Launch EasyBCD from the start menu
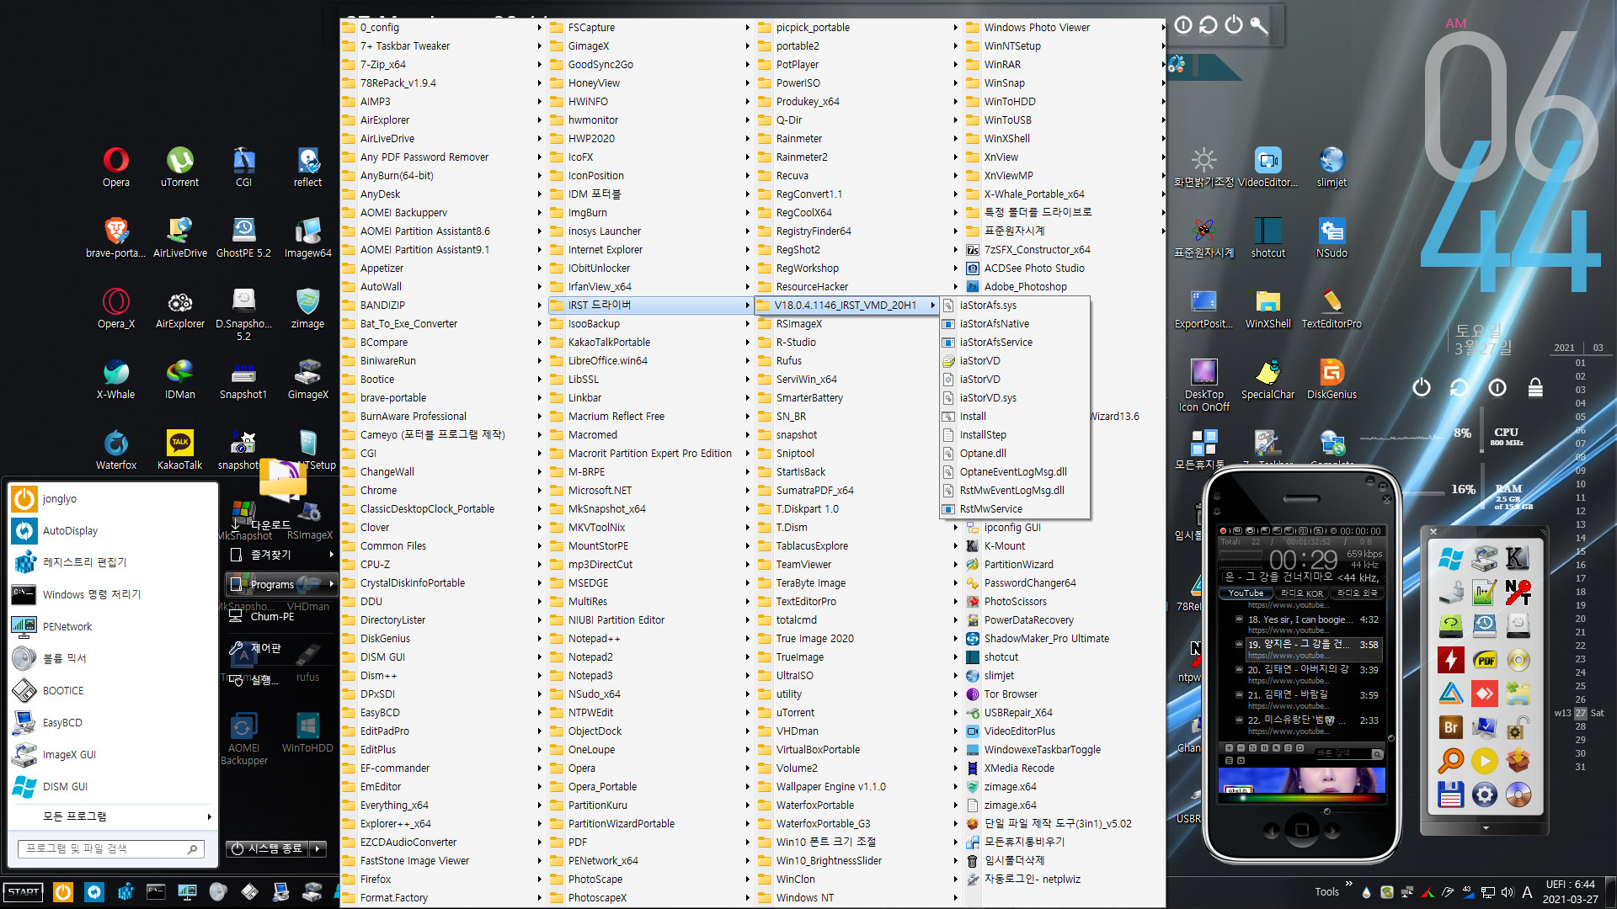1617x909 pixels. (x=114, y=722)
